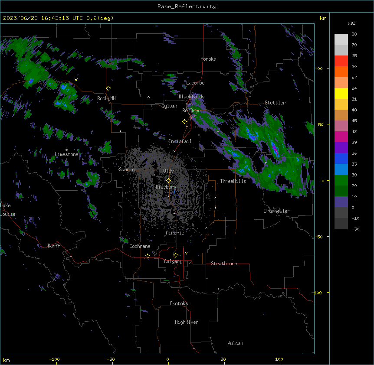Click the blue storm cell northwest of RockyMH
This screenshot has height=365, width=374.
click(64, 87)
